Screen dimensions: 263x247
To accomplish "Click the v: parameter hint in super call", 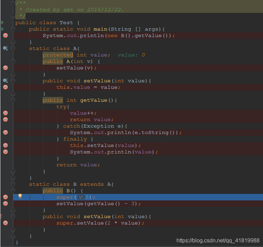I will (81, 197).
